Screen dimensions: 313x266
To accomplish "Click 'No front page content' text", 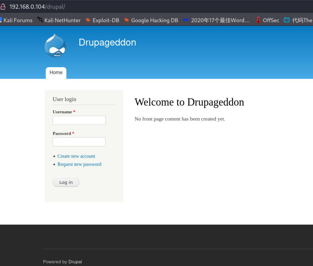I will click(180, 119).
